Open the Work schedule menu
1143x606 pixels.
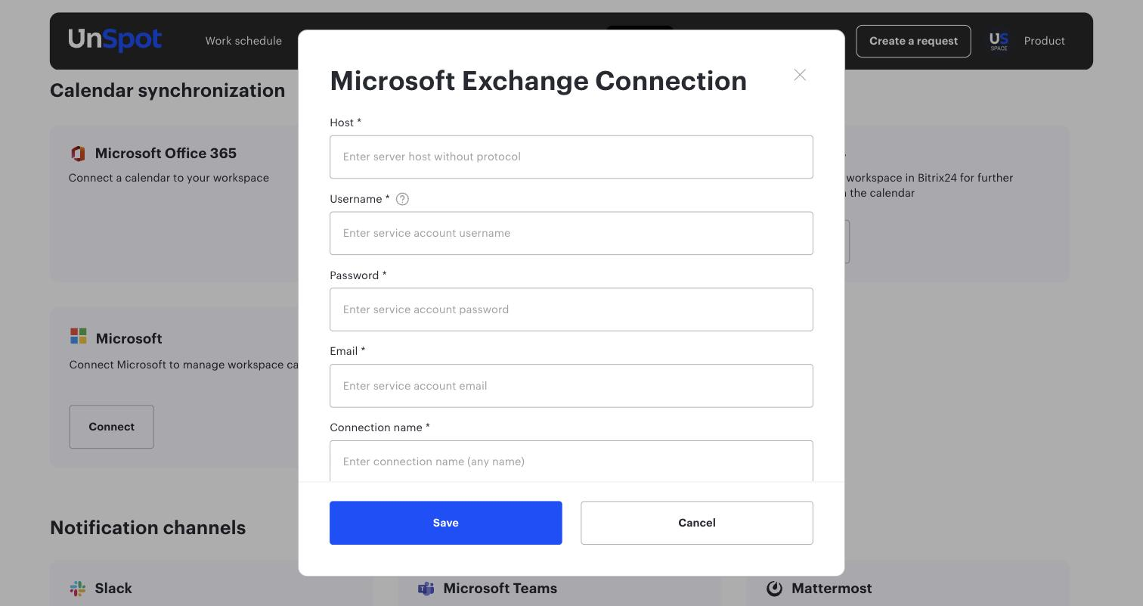(x=243, y=41)
